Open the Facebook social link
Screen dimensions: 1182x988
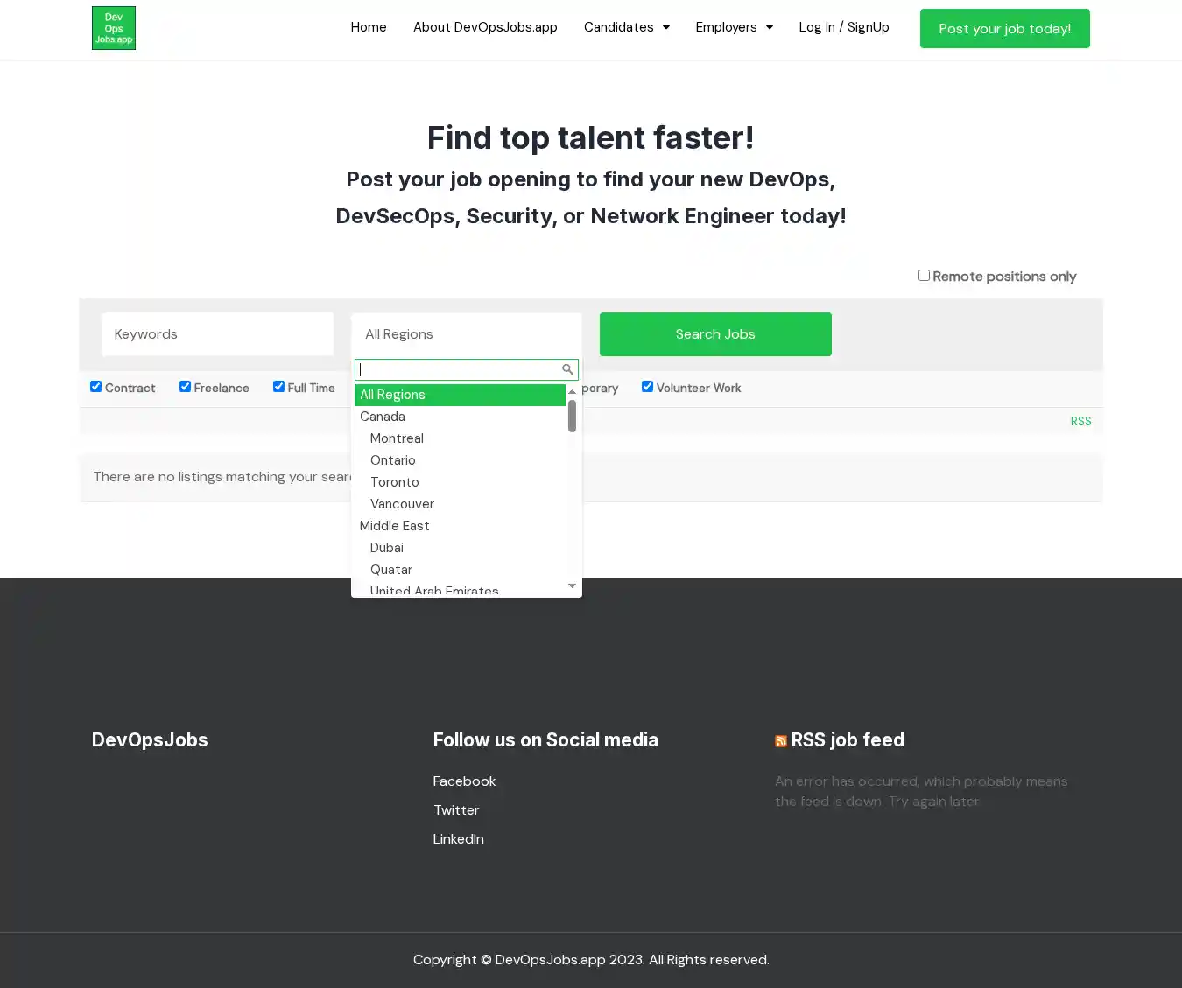coord(464,781)
